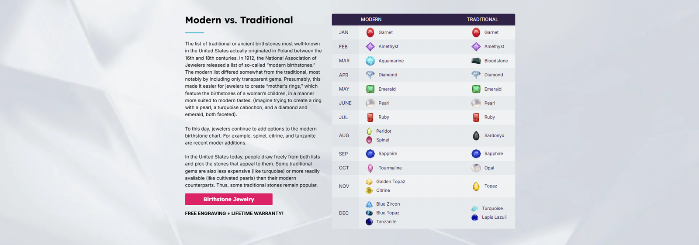Select the Peridot text label
The width and height of the screenshot is (699, 245).
(x=384, y=131)
